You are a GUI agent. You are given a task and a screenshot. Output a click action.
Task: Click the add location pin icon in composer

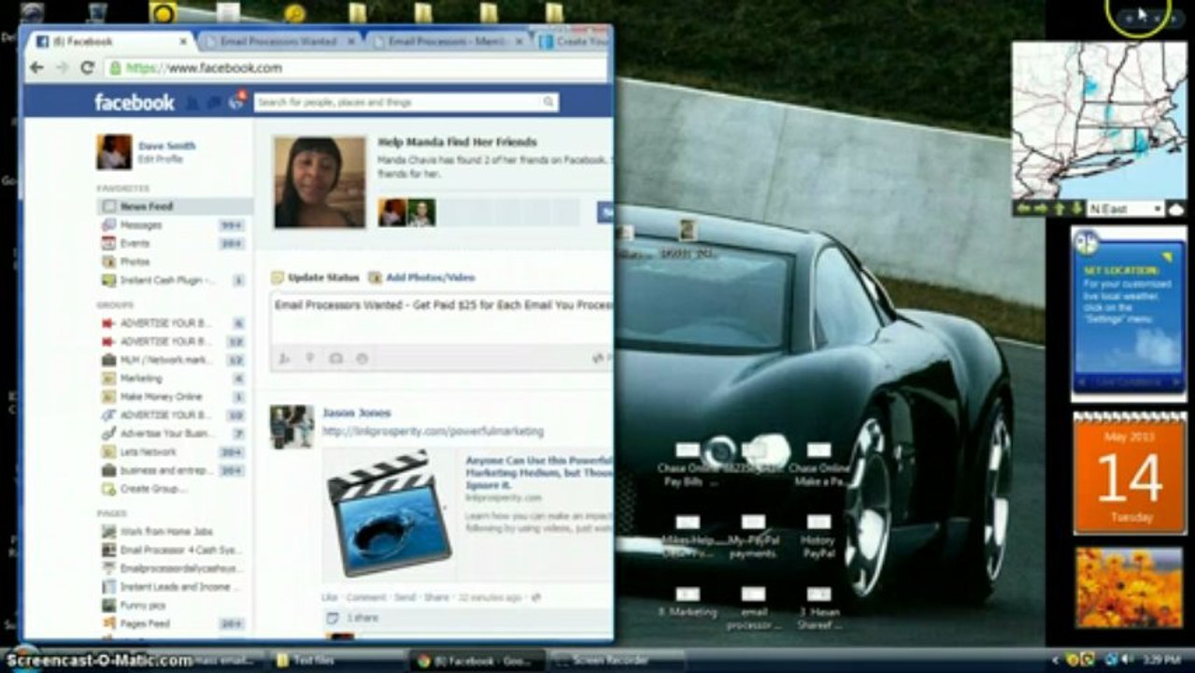click(310, 358)
